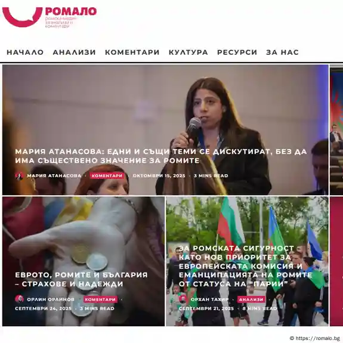Open the За нас page

(282, 52)
